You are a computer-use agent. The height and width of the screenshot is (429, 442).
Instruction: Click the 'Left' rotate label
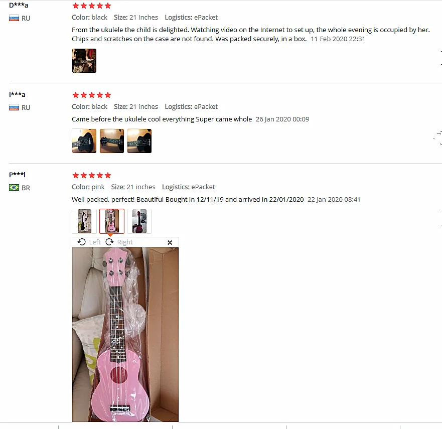95,242
